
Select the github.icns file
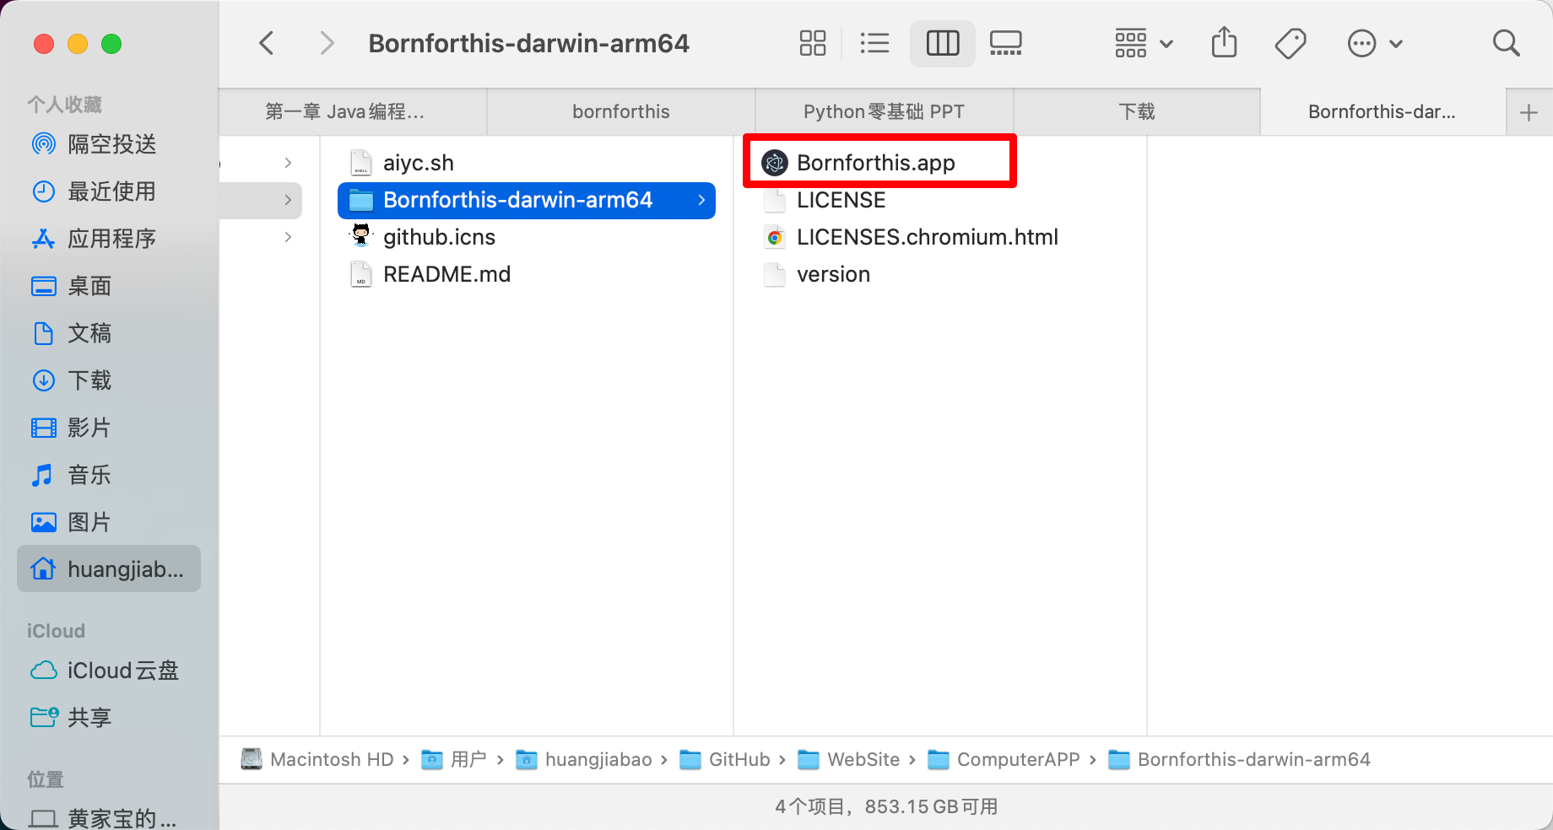tap(527, 237)
